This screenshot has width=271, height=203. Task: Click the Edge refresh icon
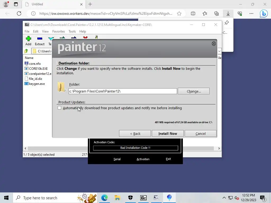pyautogui.click(x=19, y=13)
